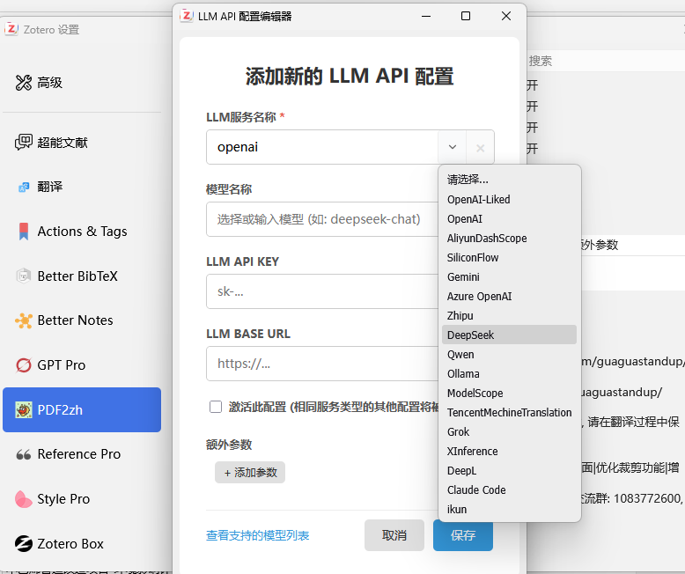Choose 请选择... placeholder option
The height and width of the screenshot is (574, 685).
(x=509, y=180)
